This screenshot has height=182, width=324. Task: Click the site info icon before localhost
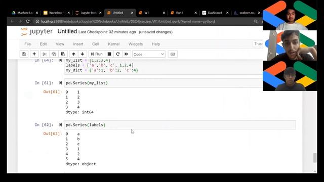tap(37, 21)
